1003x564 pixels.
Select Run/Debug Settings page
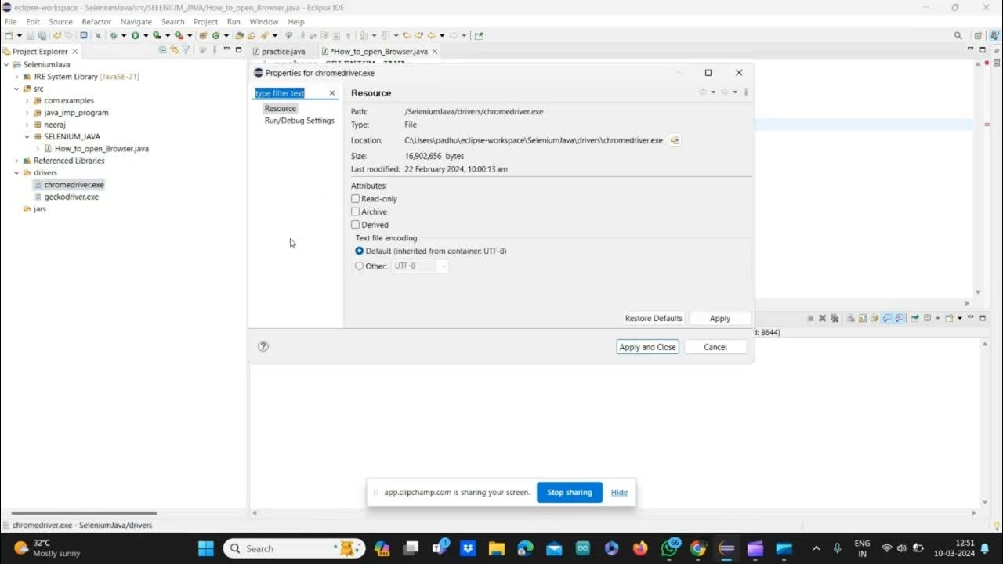tap(299, 121)
